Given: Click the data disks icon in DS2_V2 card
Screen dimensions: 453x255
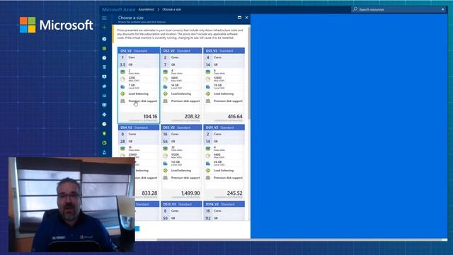Looking at the screenshot, I should 166,72.
